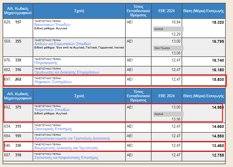The width and height of the screenshot is (233, 167).
Task: Open the Ναυτιλιακών Σπουδών link
Action: pos(52,25)
